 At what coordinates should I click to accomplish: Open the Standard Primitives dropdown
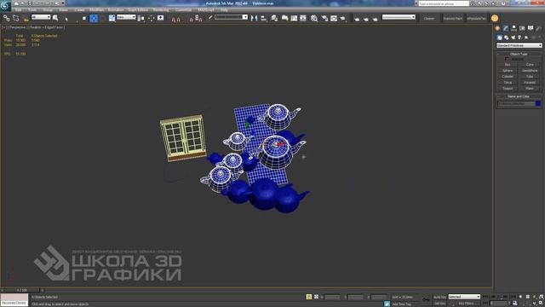pyautogui.click(x=519, y=45)
